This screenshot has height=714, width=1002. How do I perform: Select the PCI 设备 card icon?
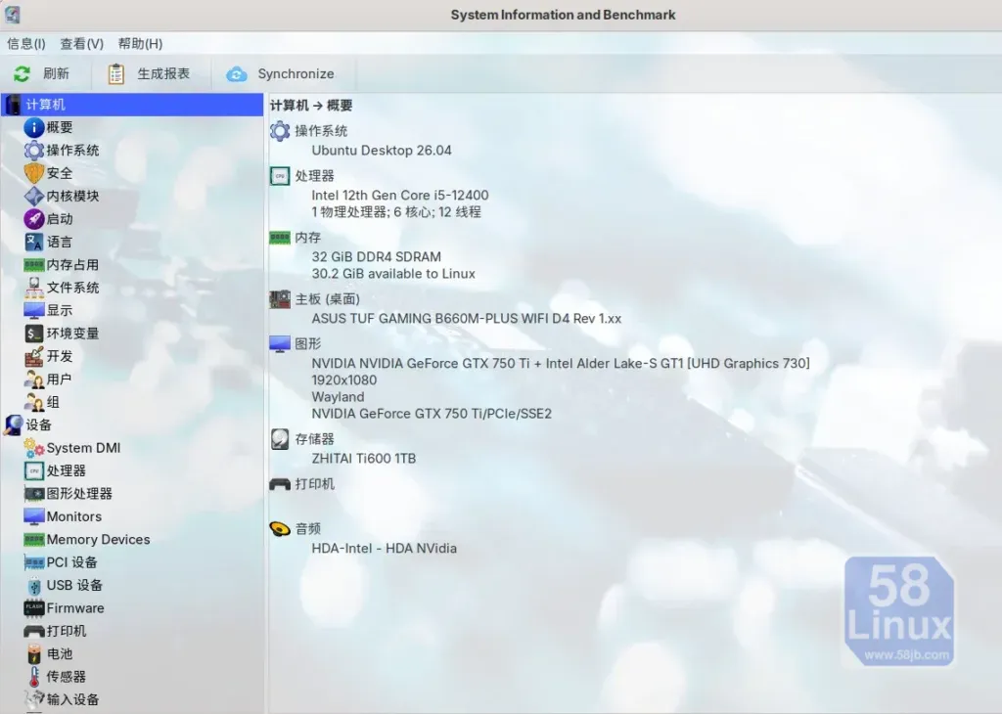(34, 562)
